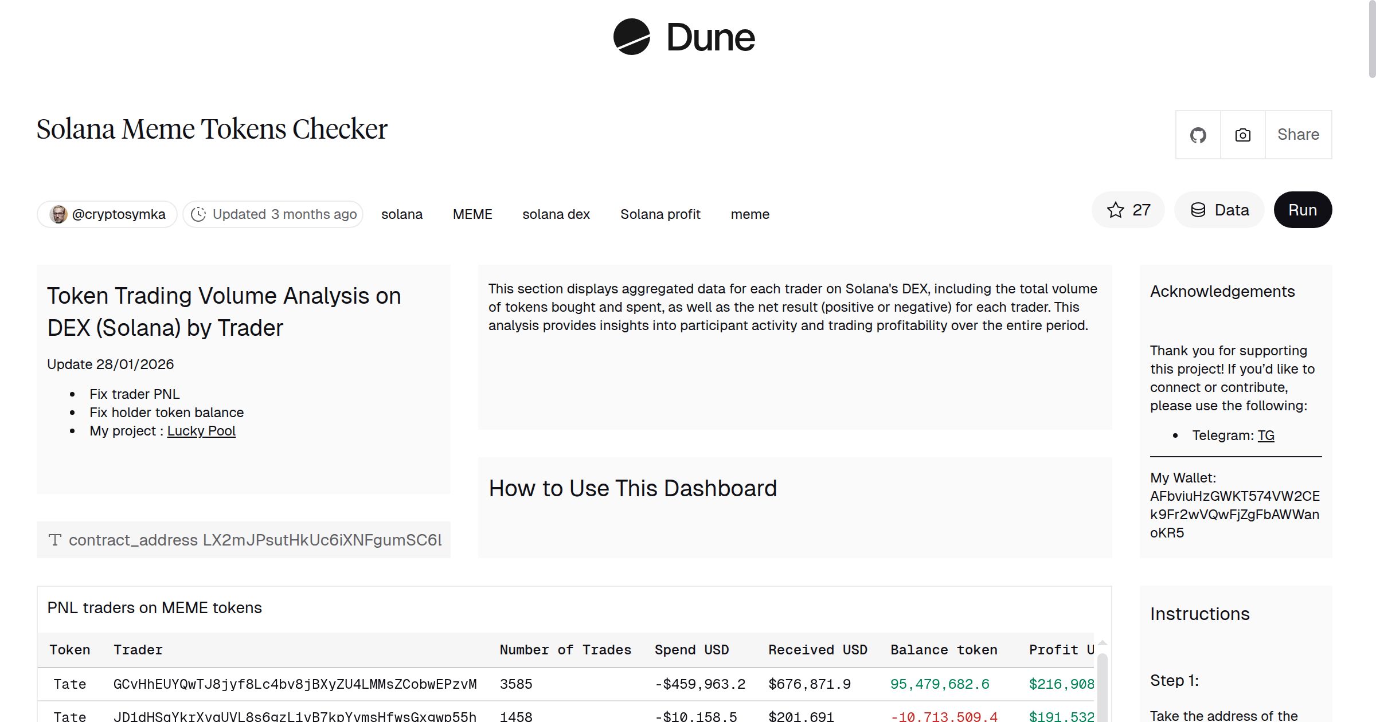1376x722 pixels.
Task: Switch to the Solana profit tag
Action: [660, 214]
